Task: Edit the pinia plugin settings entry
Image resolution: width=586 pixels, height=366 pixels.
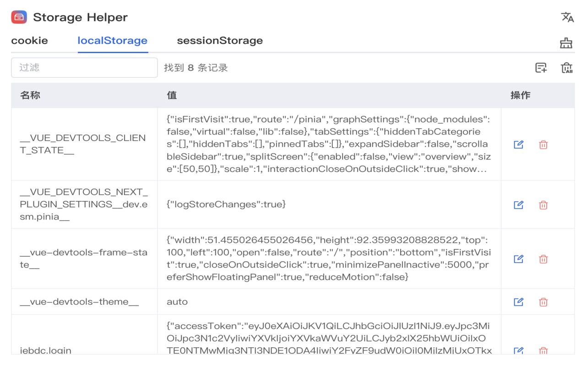Action: [x=519, y=205]
